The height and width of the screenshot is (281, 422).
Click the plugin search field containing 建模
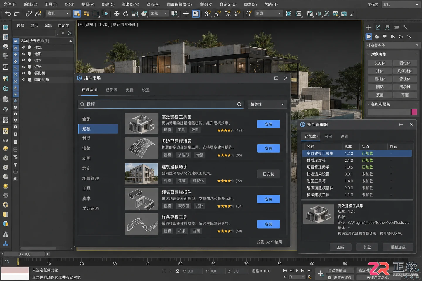coord(161,104)
